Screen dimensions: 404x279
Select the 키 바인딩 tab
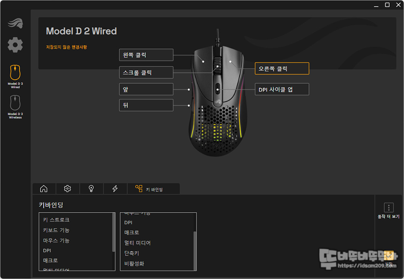(154, 189)
